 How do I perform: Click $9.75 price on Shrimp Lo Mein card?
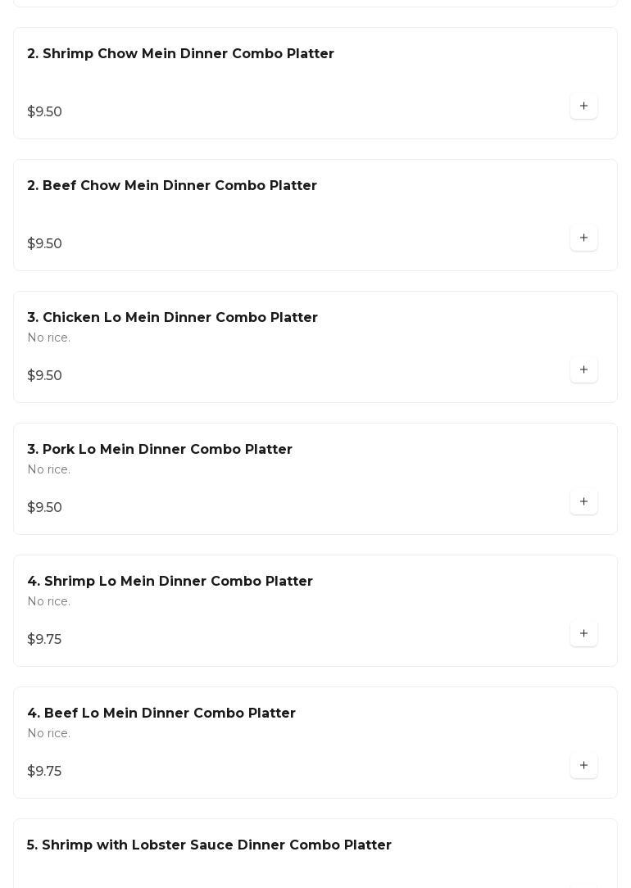44,640
